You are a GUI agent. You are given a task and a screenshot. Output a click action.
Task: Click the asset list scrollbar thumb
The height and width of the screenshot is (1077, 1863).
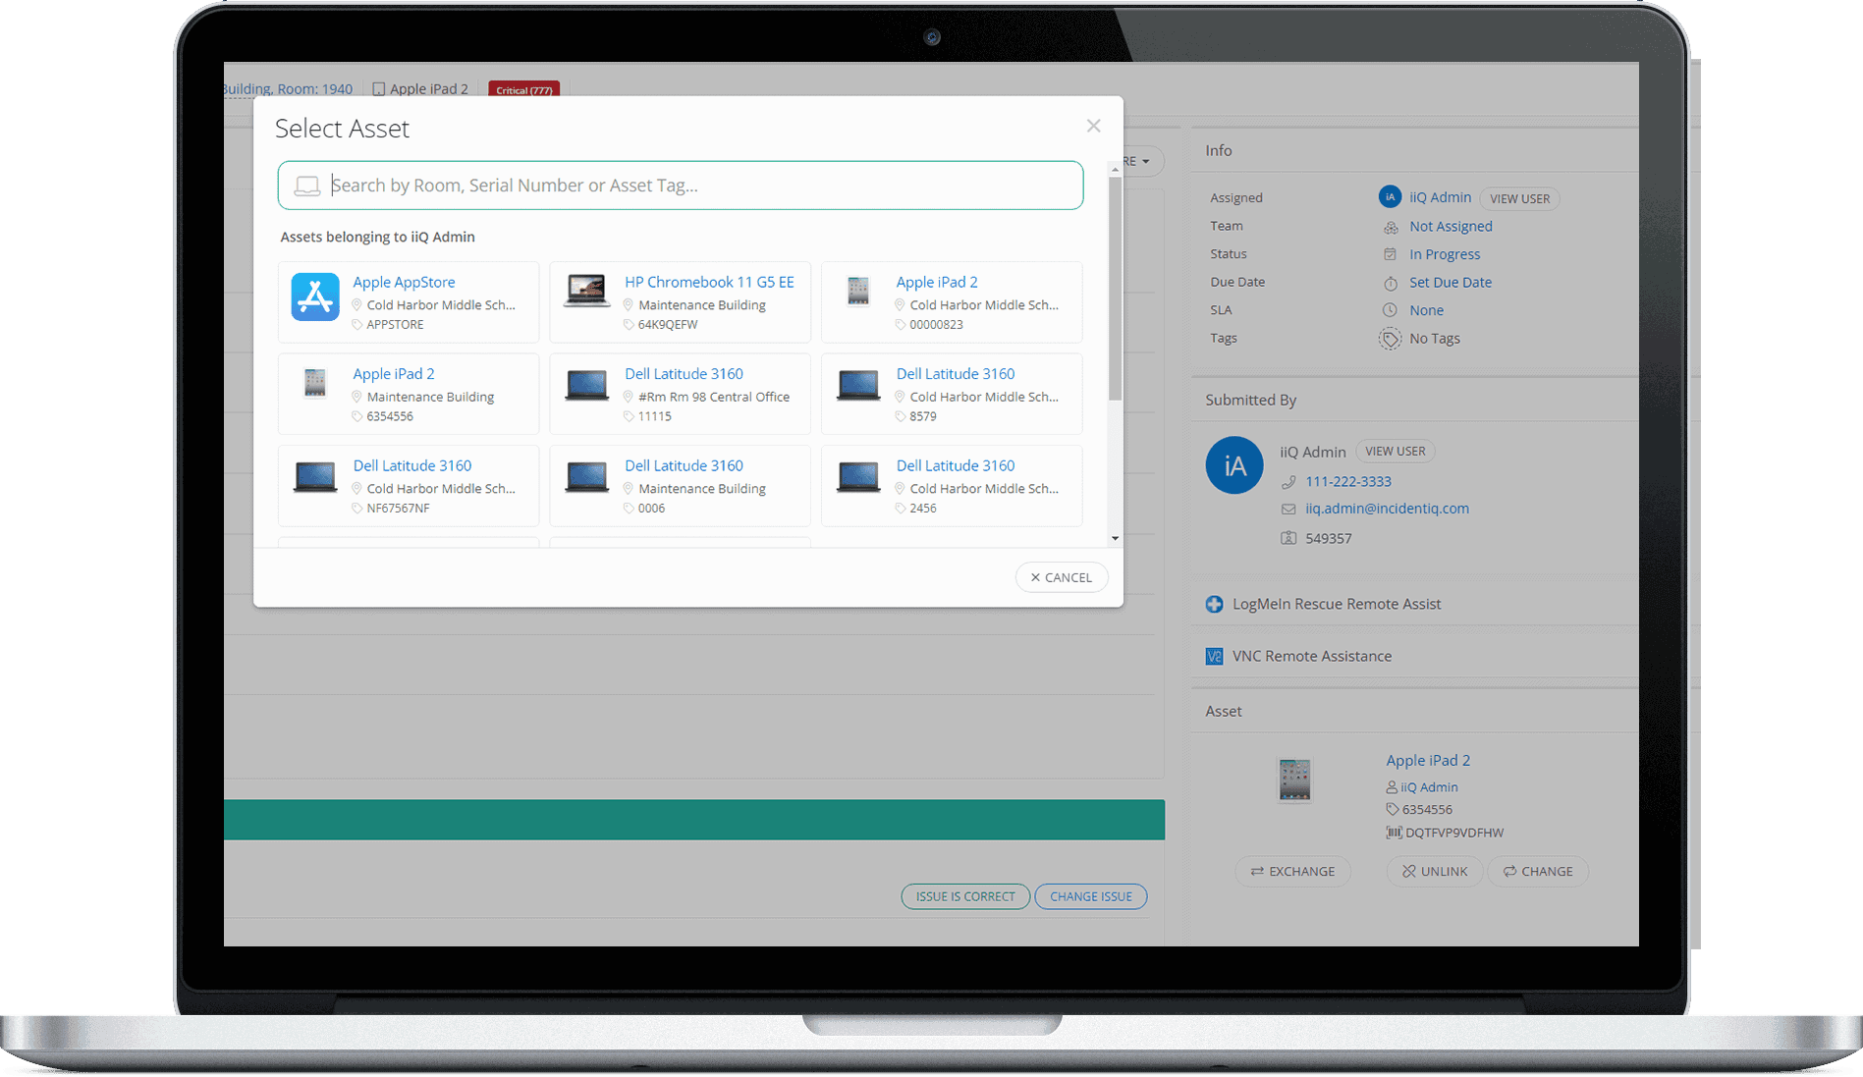1115,289
